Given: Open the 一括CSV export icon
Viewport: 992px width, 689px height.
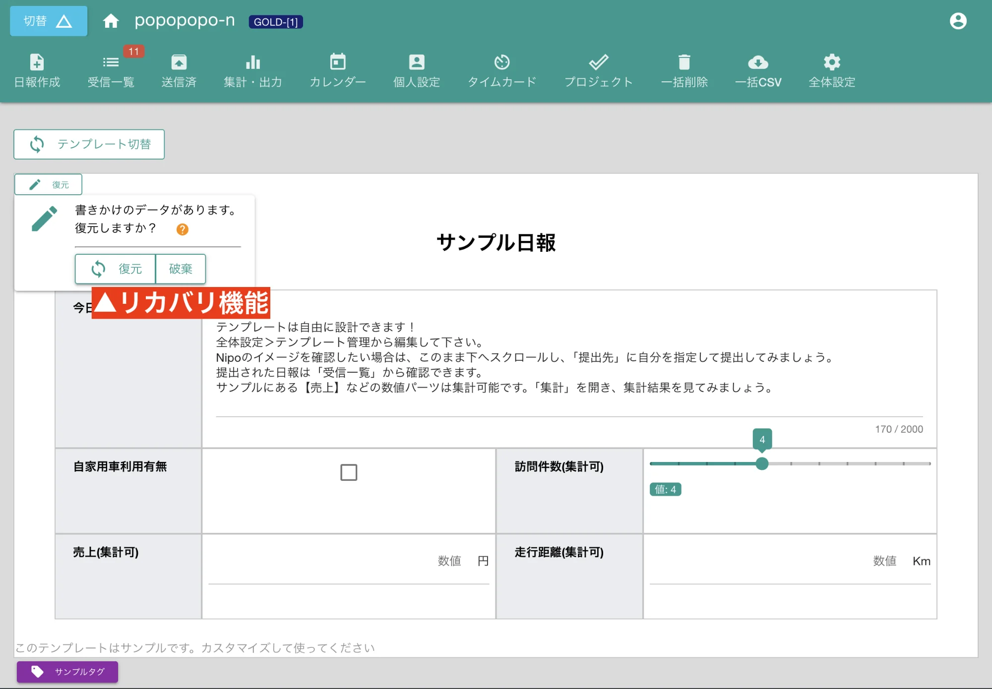Looking at the screenshot, I should click(758, 69).
